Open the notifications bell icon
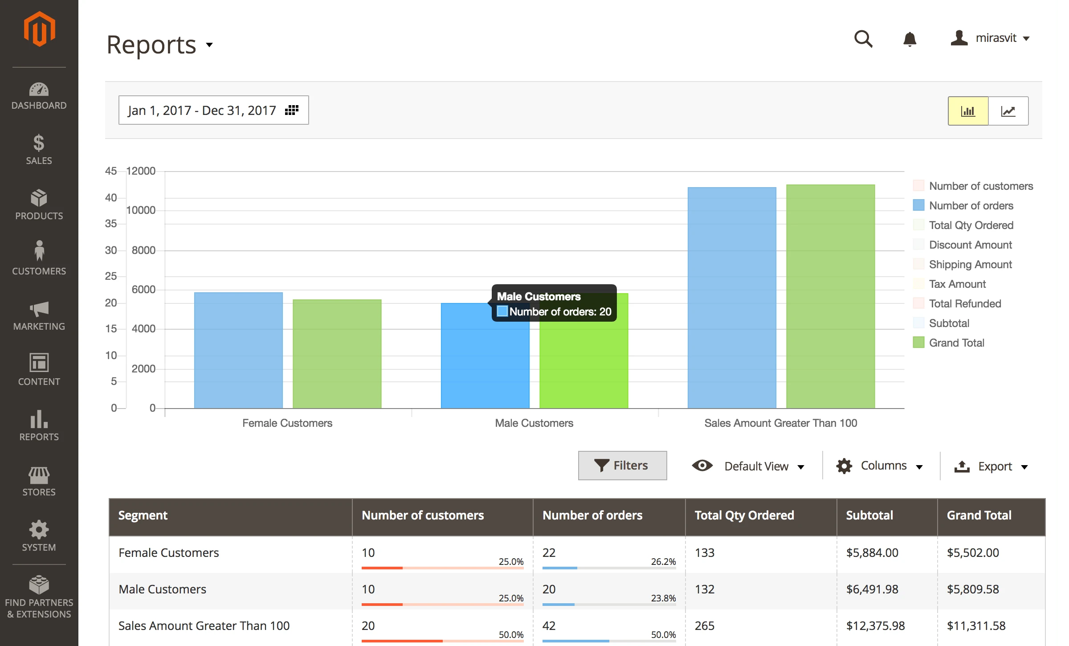Viewport: 1069px width, 646px height. tap(910, 39)
